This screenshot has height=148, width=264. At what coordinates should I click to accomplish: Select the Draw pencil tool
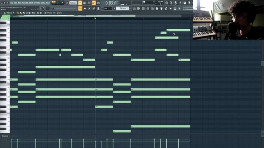(18, 13)
